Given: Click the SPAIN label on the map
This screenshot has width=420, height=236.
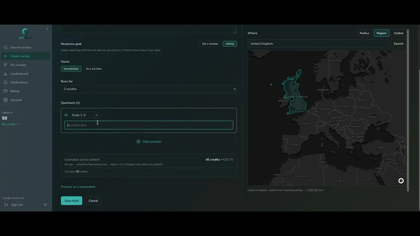Looking at the screenshot, I should coord(294,145).
